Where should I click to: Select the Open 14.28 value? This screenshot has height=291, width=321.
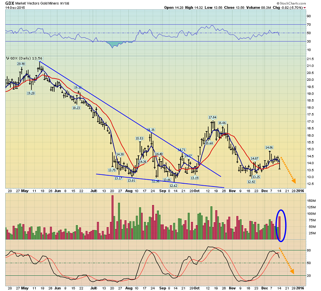173,8
